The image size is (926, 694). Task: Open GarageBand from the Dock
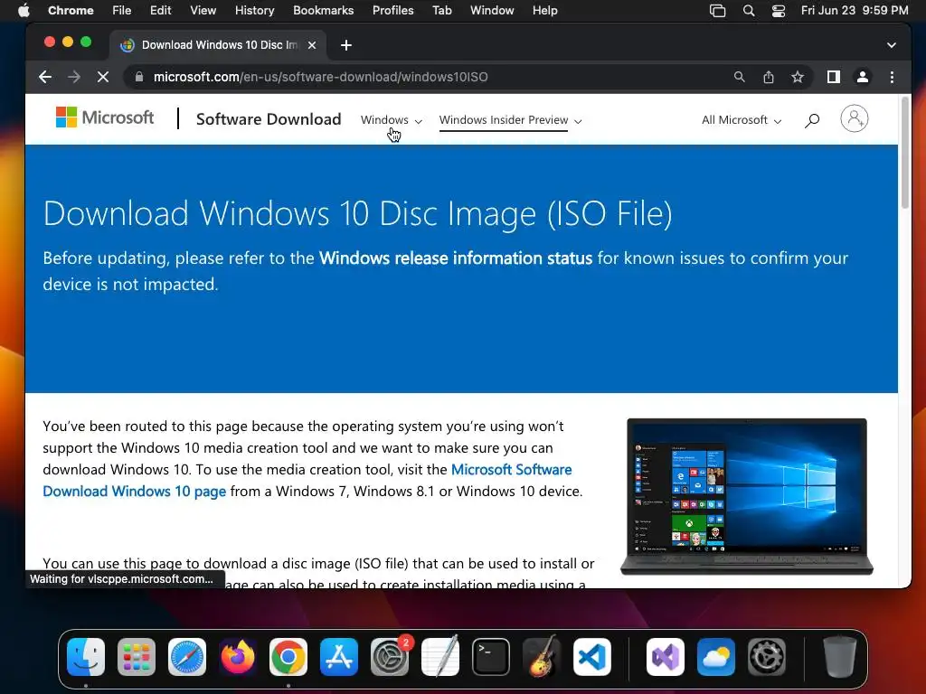(x=542, y=657)
